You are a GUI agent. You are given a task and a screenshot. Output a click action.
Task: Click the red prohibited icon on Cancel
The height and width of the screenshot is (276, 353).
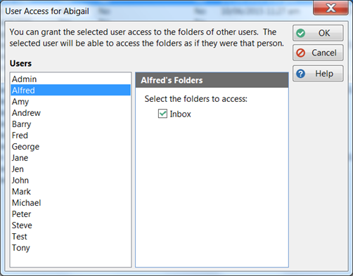click(x=300, y=53)
